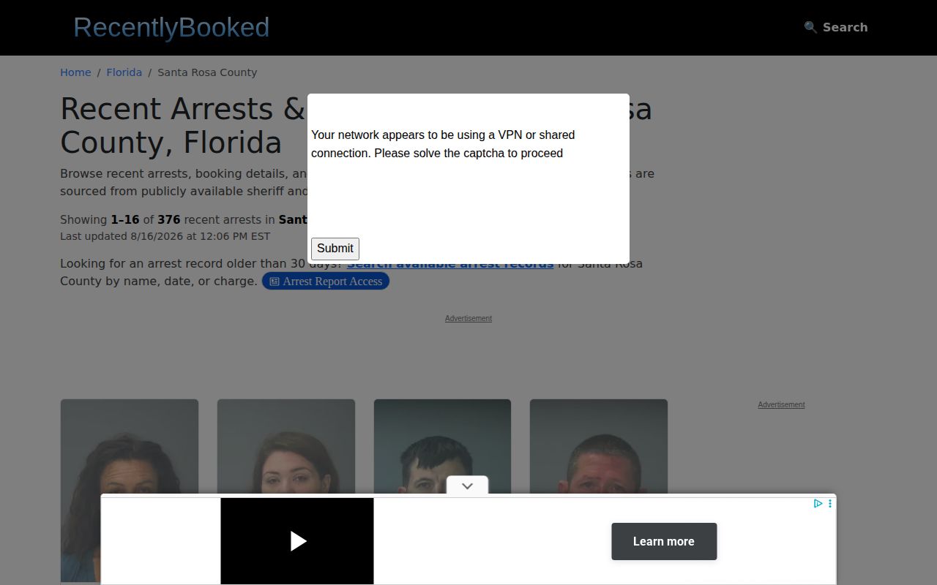
Task: Open the third mugshot card in the row
Action: 442,491
